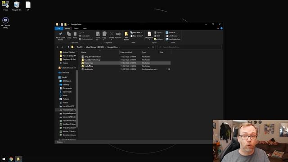Click Pin to Quick access icon
The image size is (288, 162).
point(60,36)
